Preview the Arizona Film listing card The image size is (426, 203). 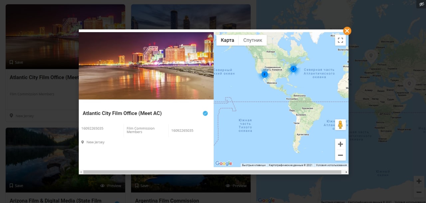(x=111, y=186)
